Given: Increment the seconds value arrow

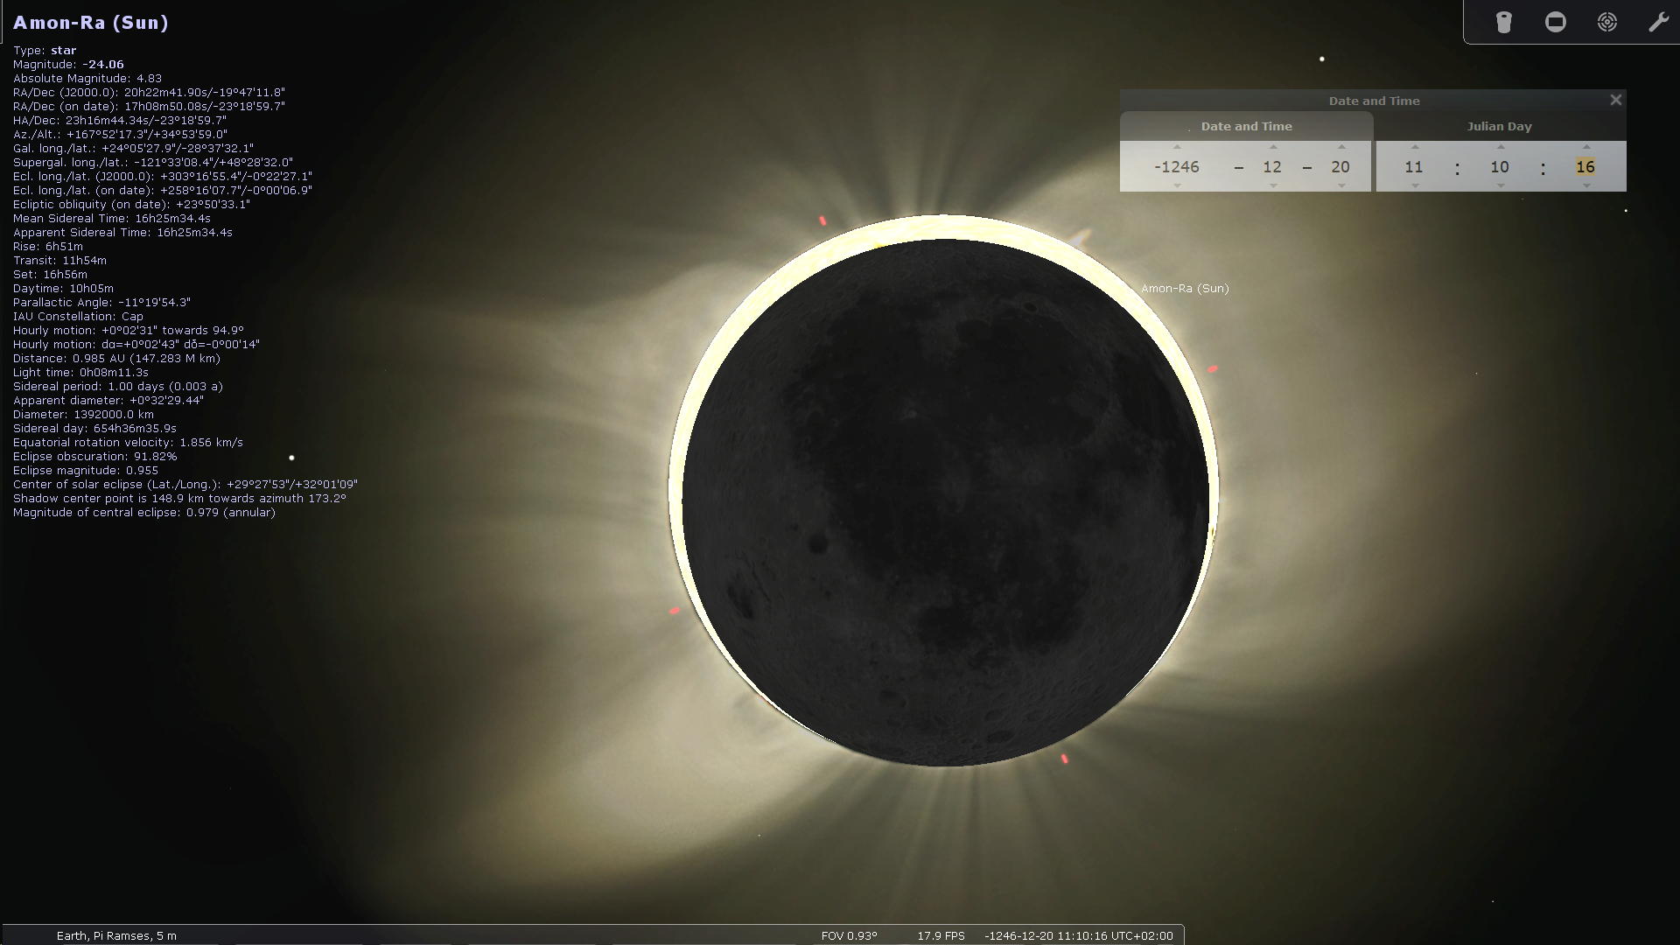Looking at the screenshot, I should 1586,147.
